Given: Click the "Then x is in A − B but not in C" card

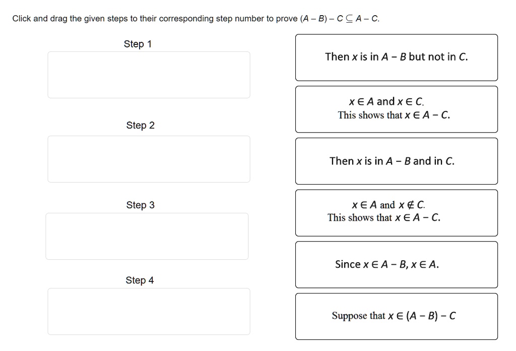Looking at the screenshot, I should (397, 57).
